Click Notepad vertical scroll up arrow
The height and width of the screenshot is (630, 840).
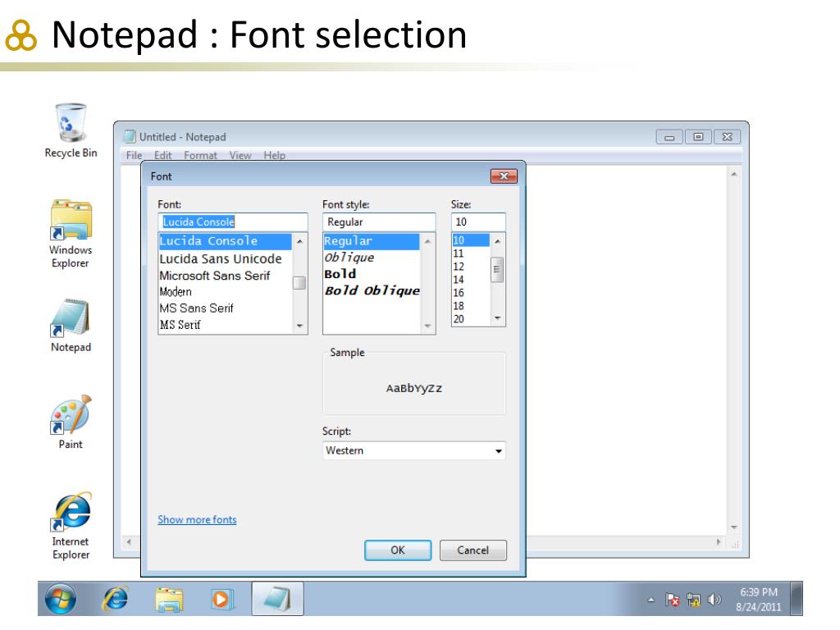(734, 174)
